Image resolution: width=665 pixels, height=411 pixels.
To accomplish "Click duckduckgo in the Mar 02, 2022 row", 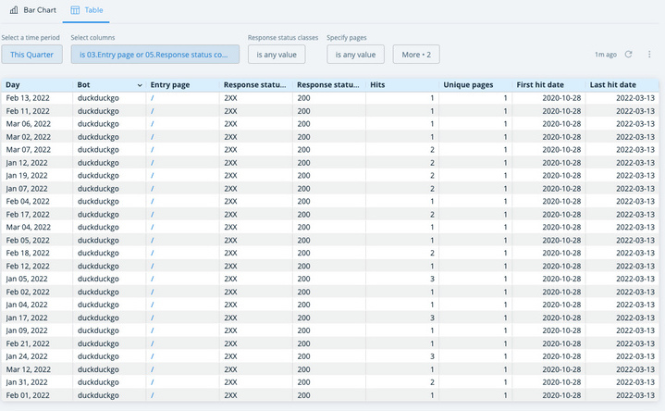I will coord(98,137).
